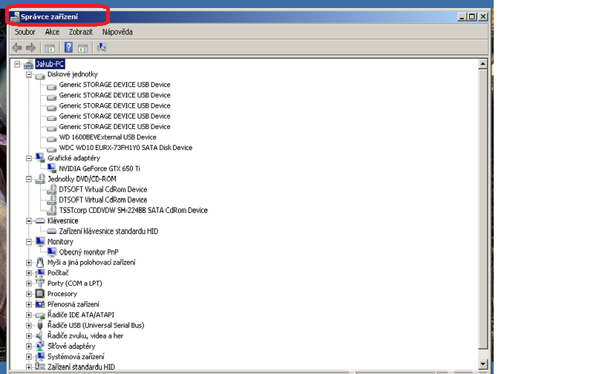The image size is (608, 374).
Task: Collapse the Jakub-PC root node
Action: tap(17, 64)
